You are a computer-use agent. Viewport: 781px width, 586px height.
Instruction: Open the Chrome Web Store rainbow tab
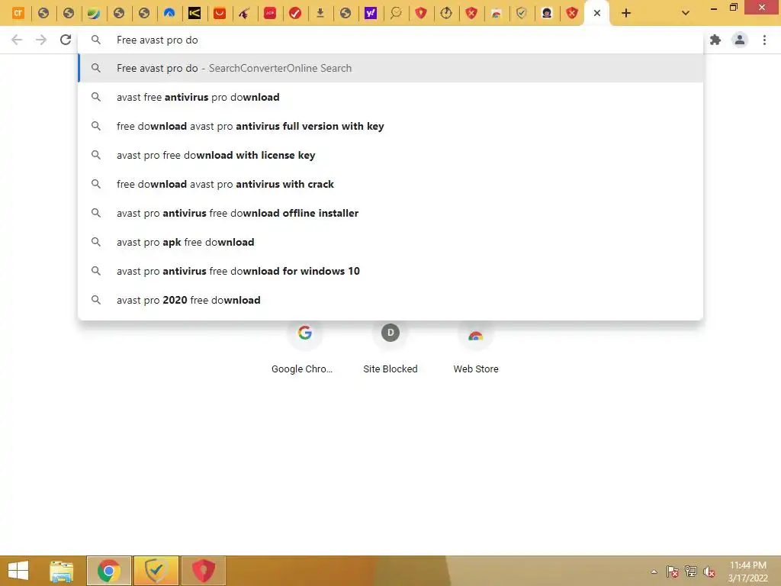point(497,13)
